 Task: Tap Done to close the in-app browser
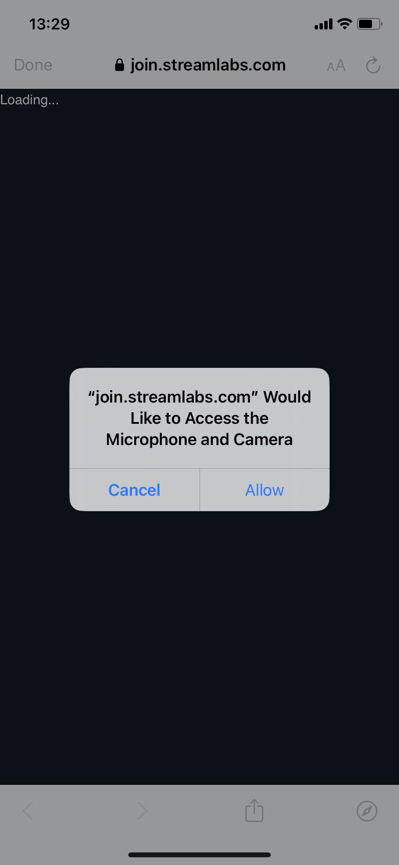coord(33,65)
